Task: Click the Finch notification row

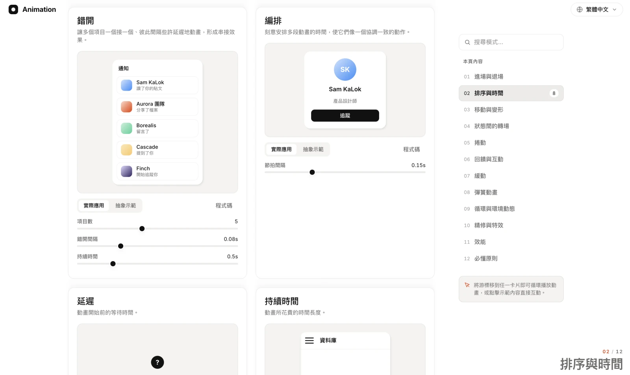Action: coord(157,171)
